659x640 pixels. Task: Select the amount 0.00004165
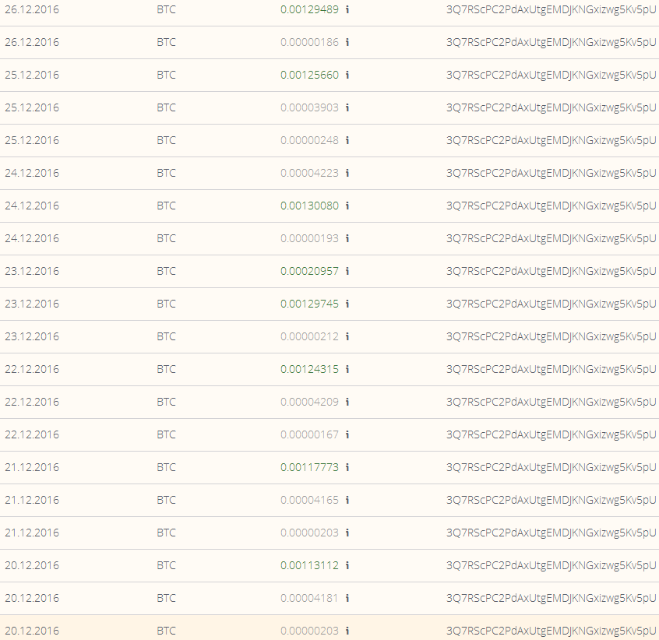[309, 500]
